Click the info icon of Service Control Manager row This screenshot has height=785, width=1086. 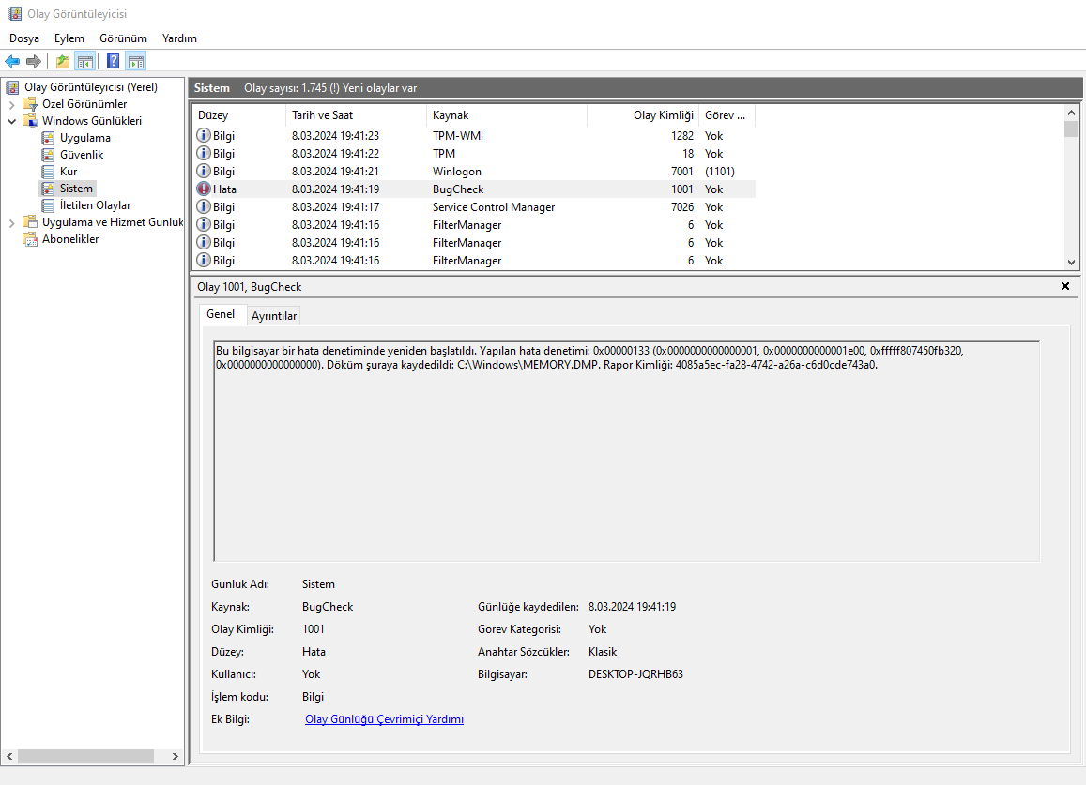pyautogui.click(x=204, y=206)
